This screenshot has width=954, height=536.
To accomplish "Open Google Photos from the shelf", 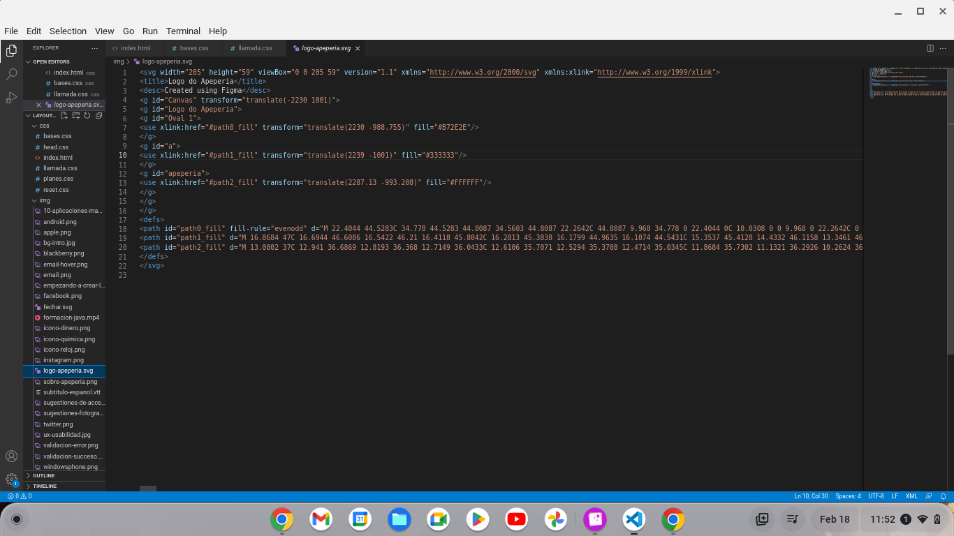I will pyautogui.click(x=556, y=519).
